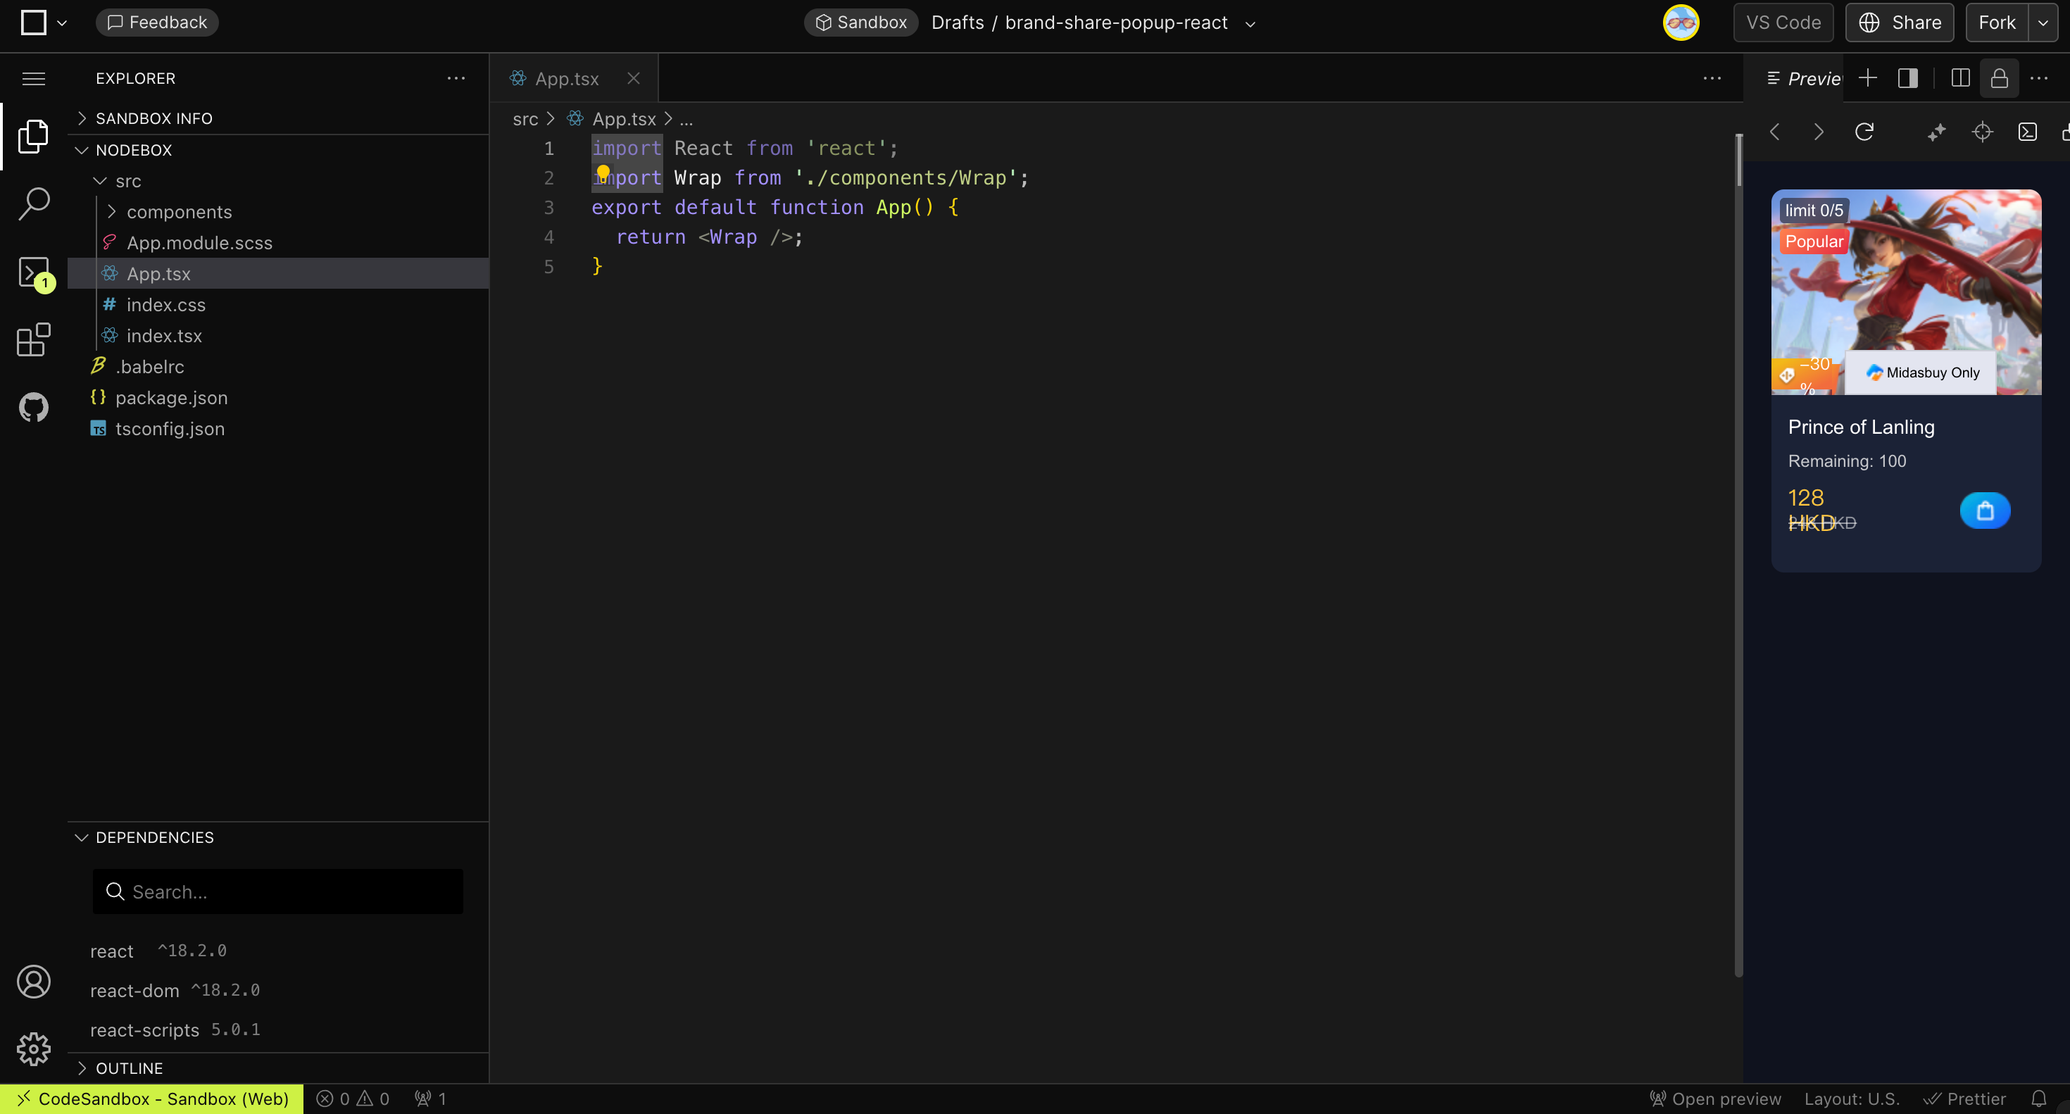
Task: Click Layout: U.S. in status bar
Action: click(x=1852, y=1099)
